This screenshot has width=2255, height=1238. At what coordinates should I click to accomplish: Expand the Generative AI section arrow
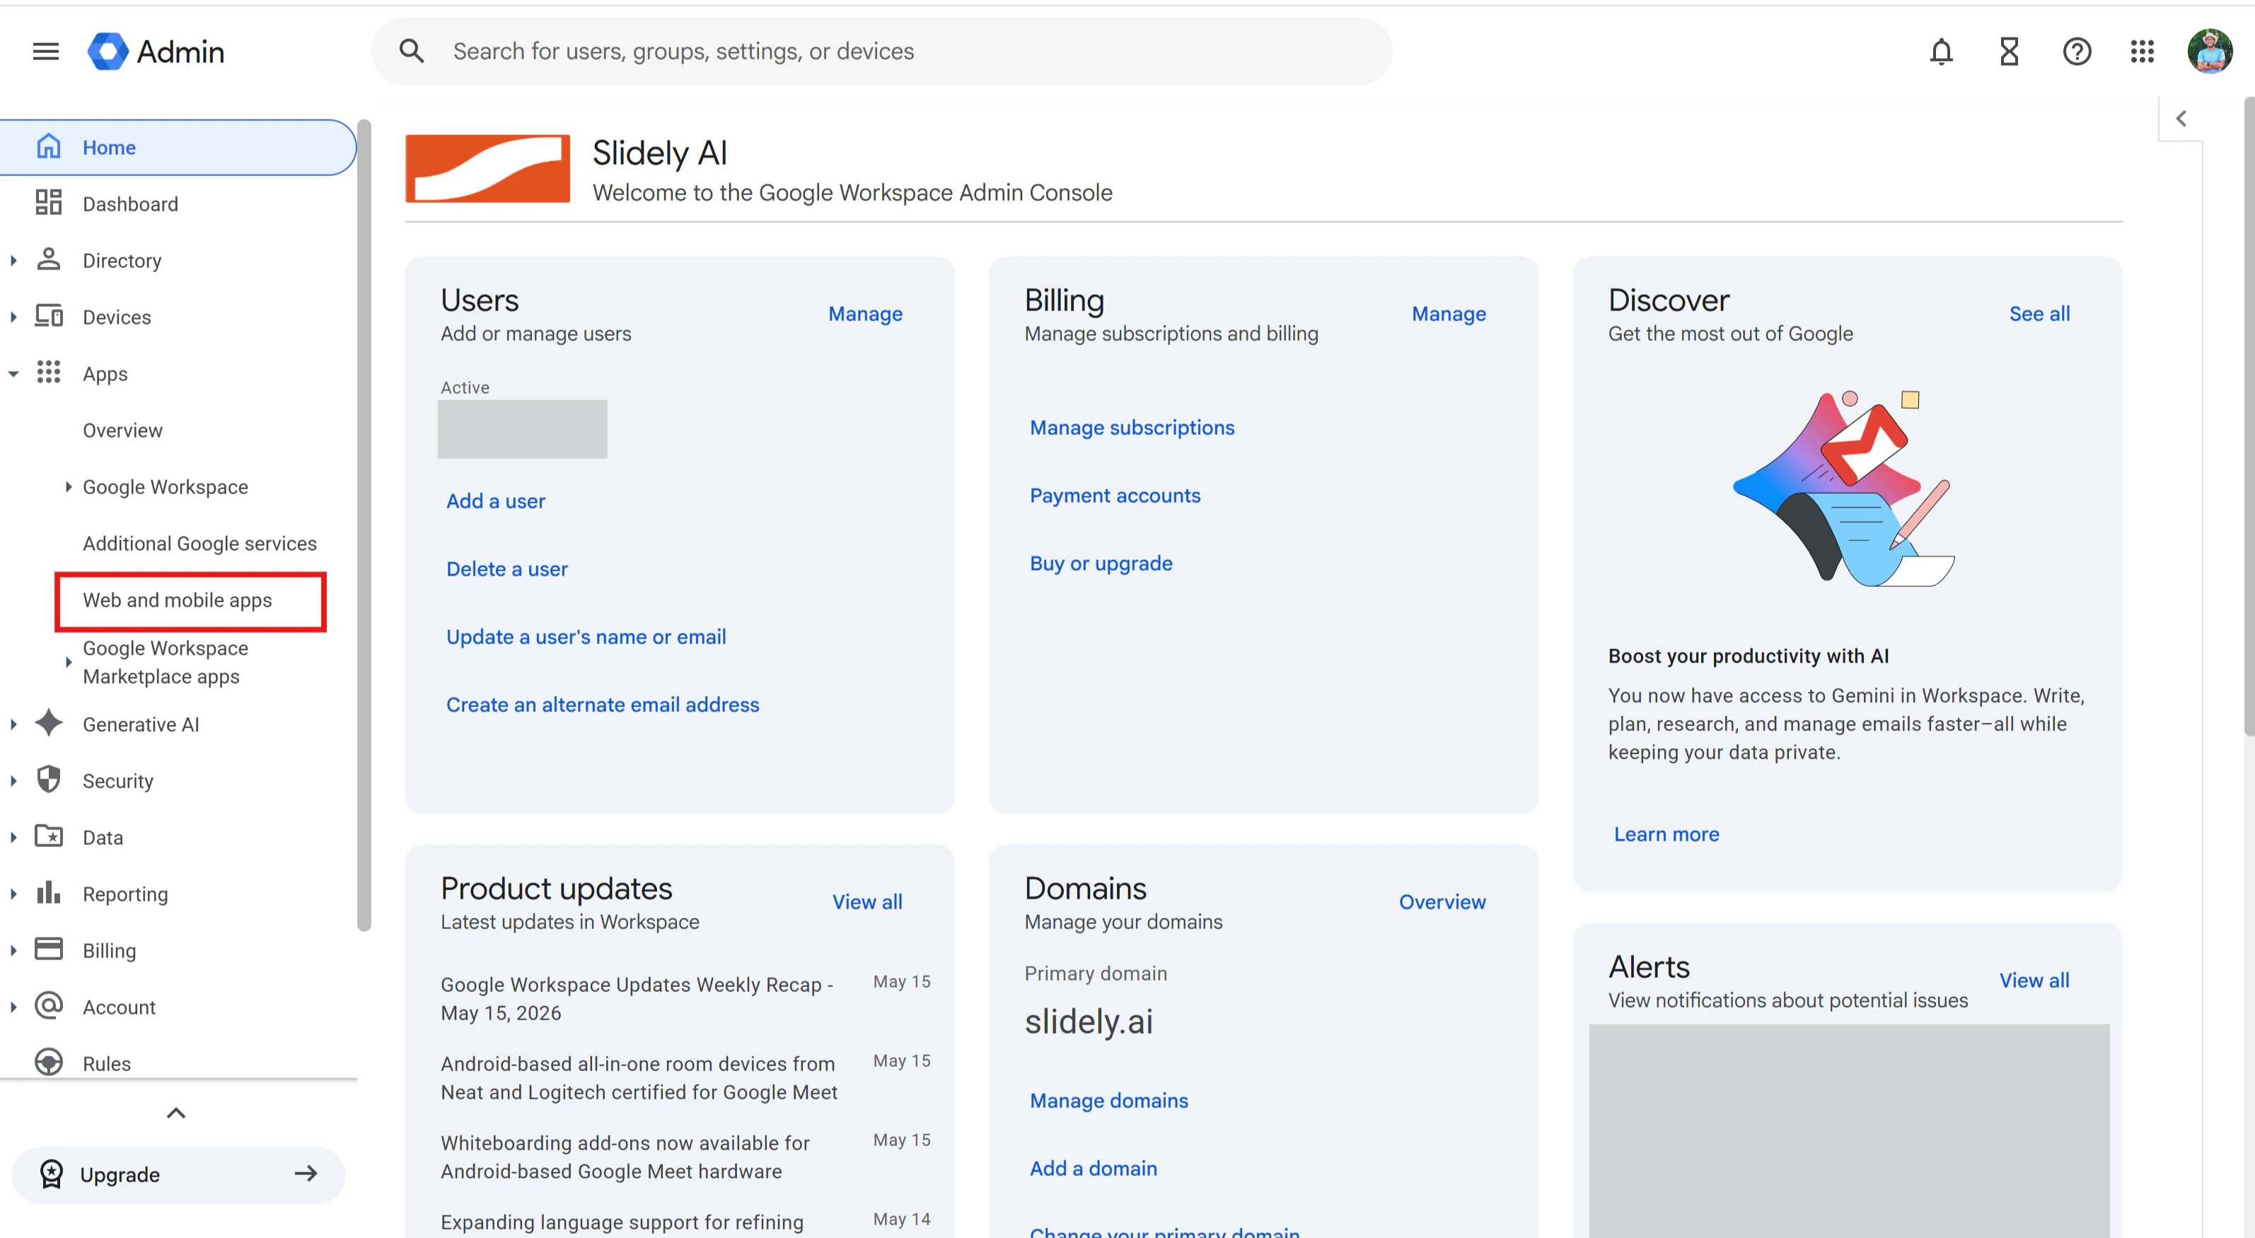pos(13,725)
